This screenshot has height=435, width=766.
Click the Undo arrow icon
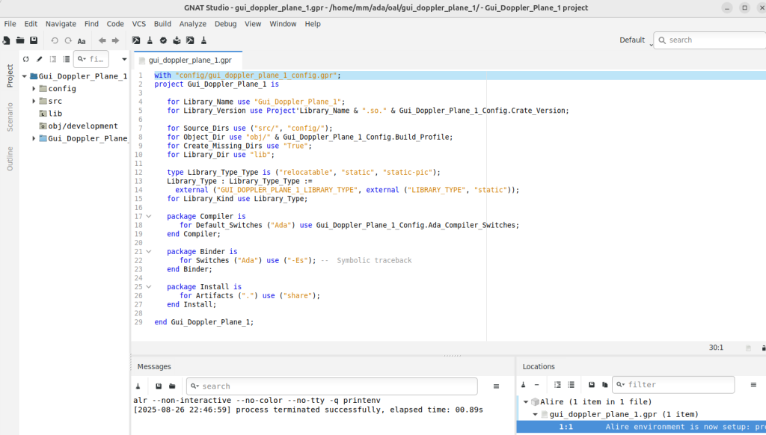pyautogui.click(x=55, y=40)
